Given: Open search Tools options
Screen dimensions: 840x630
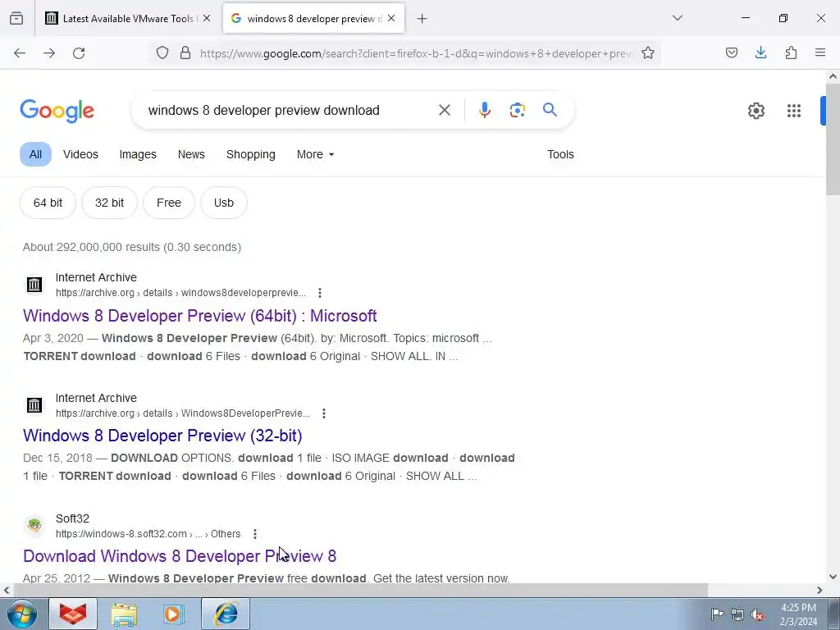Looking at the screenshot, I should (x=560, y=154).
